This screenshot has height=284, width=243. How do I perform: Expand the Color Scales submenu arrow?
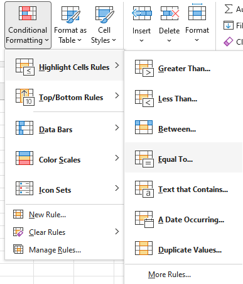(x=117, y=157)
